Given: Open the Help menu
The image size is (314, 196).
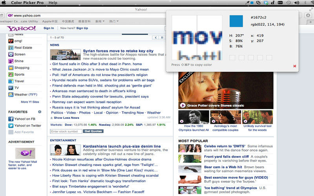Looking at the screenshot, I should [x=53, y=3].
